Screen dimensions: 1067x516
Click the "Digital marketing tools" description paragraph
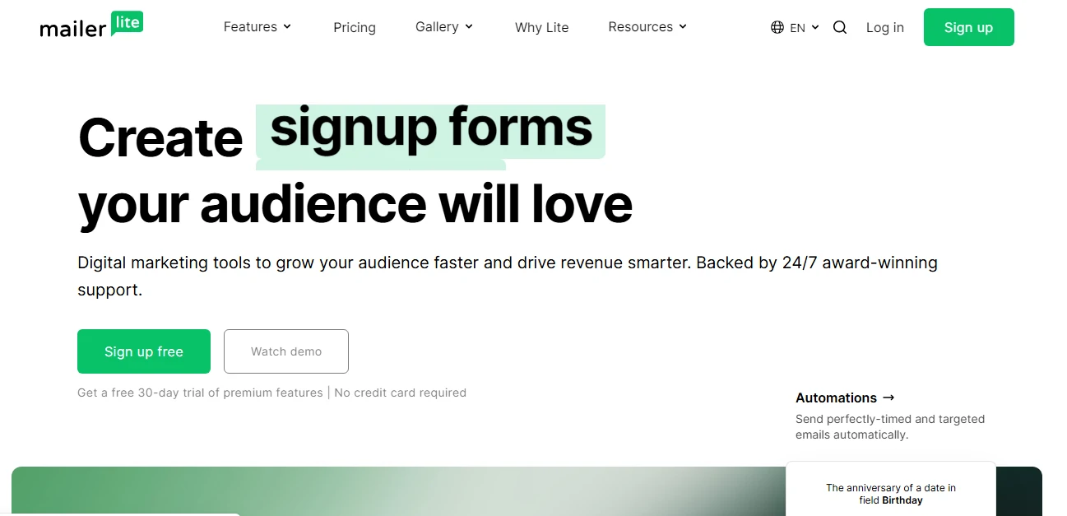pos(508,276)
